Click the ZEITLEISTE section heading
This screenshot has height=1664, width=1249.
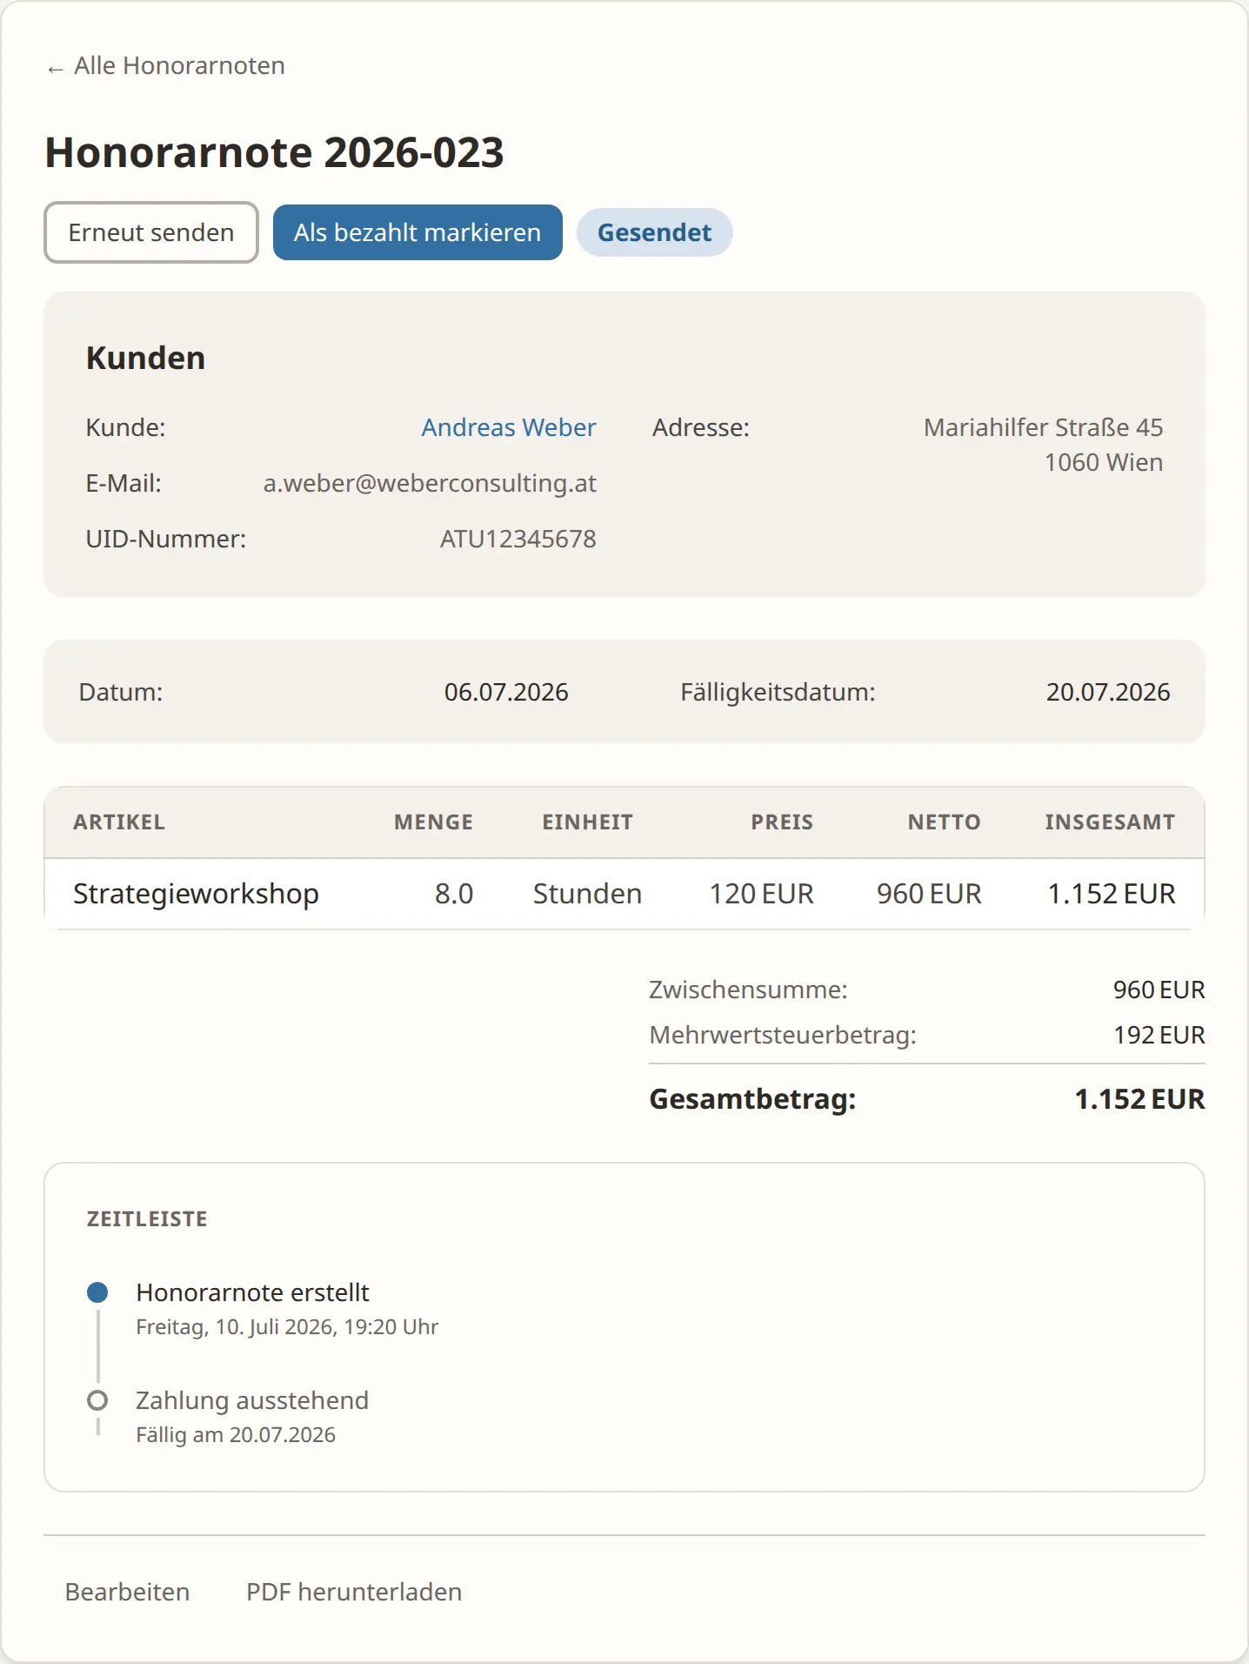(147, 1219)
